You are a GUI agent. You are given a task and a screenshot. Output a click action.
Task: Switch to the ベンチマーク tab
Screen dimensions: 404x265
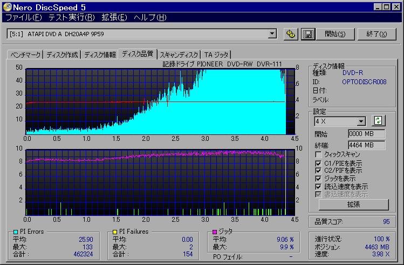point(25,55)
